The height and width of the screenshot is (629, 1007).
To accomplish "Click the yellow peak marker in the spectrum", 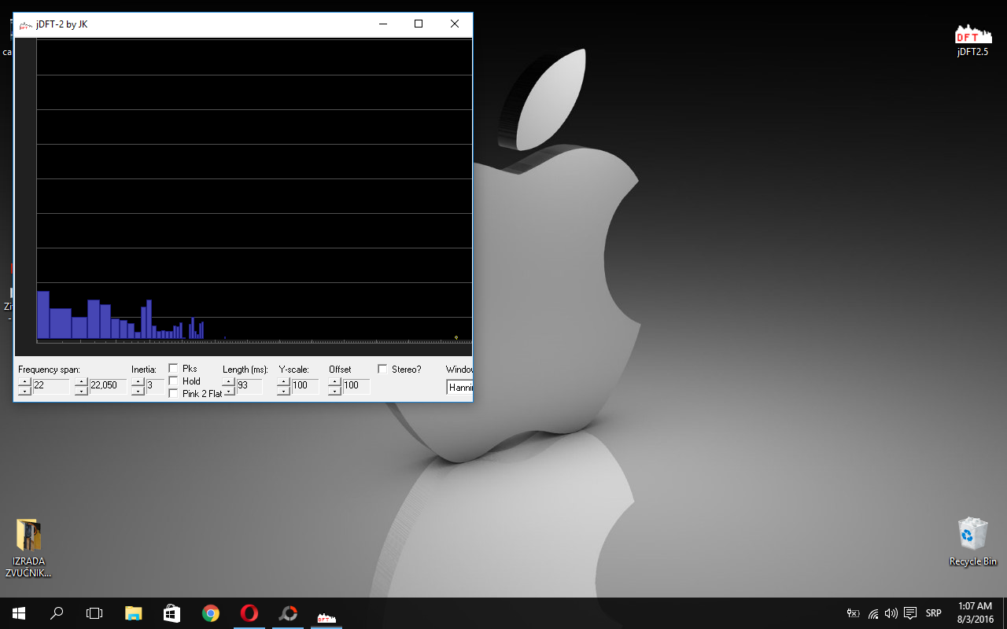I will click(456, 337).
